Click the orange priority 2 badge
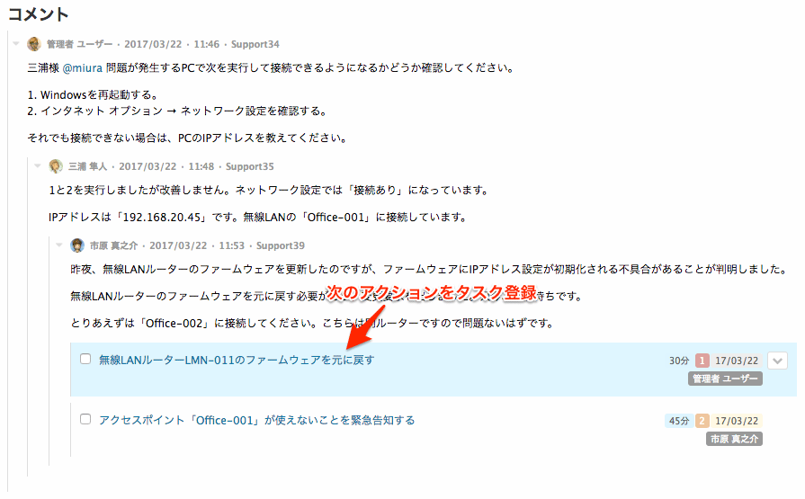This screenshot has height=499, width=805. [702, 421]
